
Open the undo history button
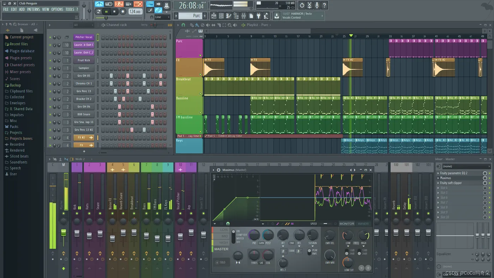point(302,5)
